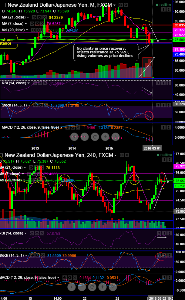The height and width of the screenshot is (300, 185).
Task: Open MA (21, close) settings in 240 chart
Action: [36, 168]
